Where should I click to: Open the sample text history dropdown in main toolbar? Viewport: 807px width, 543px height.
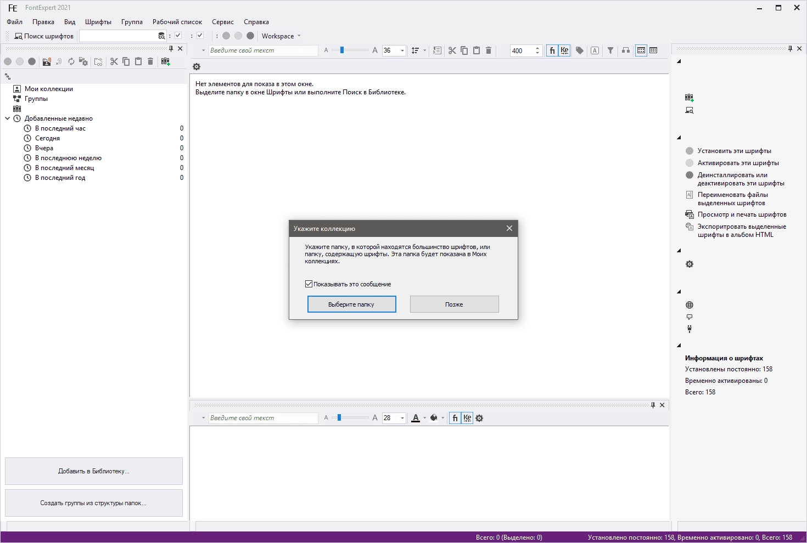point(203,50)
